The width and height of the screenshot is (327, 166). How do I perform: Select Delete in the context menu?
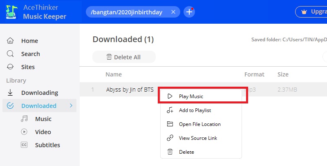pyautogui.click(x=186, y=152)
